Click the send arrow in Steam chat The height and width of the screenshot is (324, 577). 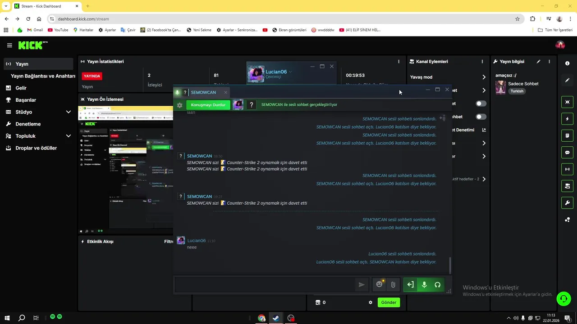click(x=362, y=284)
